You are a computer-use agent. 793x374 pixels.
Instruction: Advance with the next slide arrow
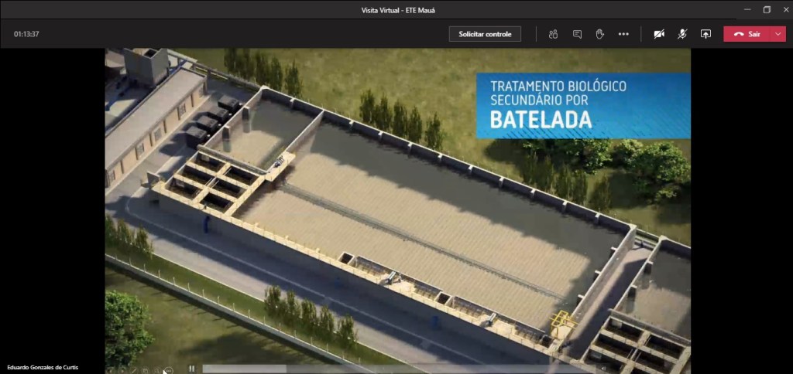(122, 370)
